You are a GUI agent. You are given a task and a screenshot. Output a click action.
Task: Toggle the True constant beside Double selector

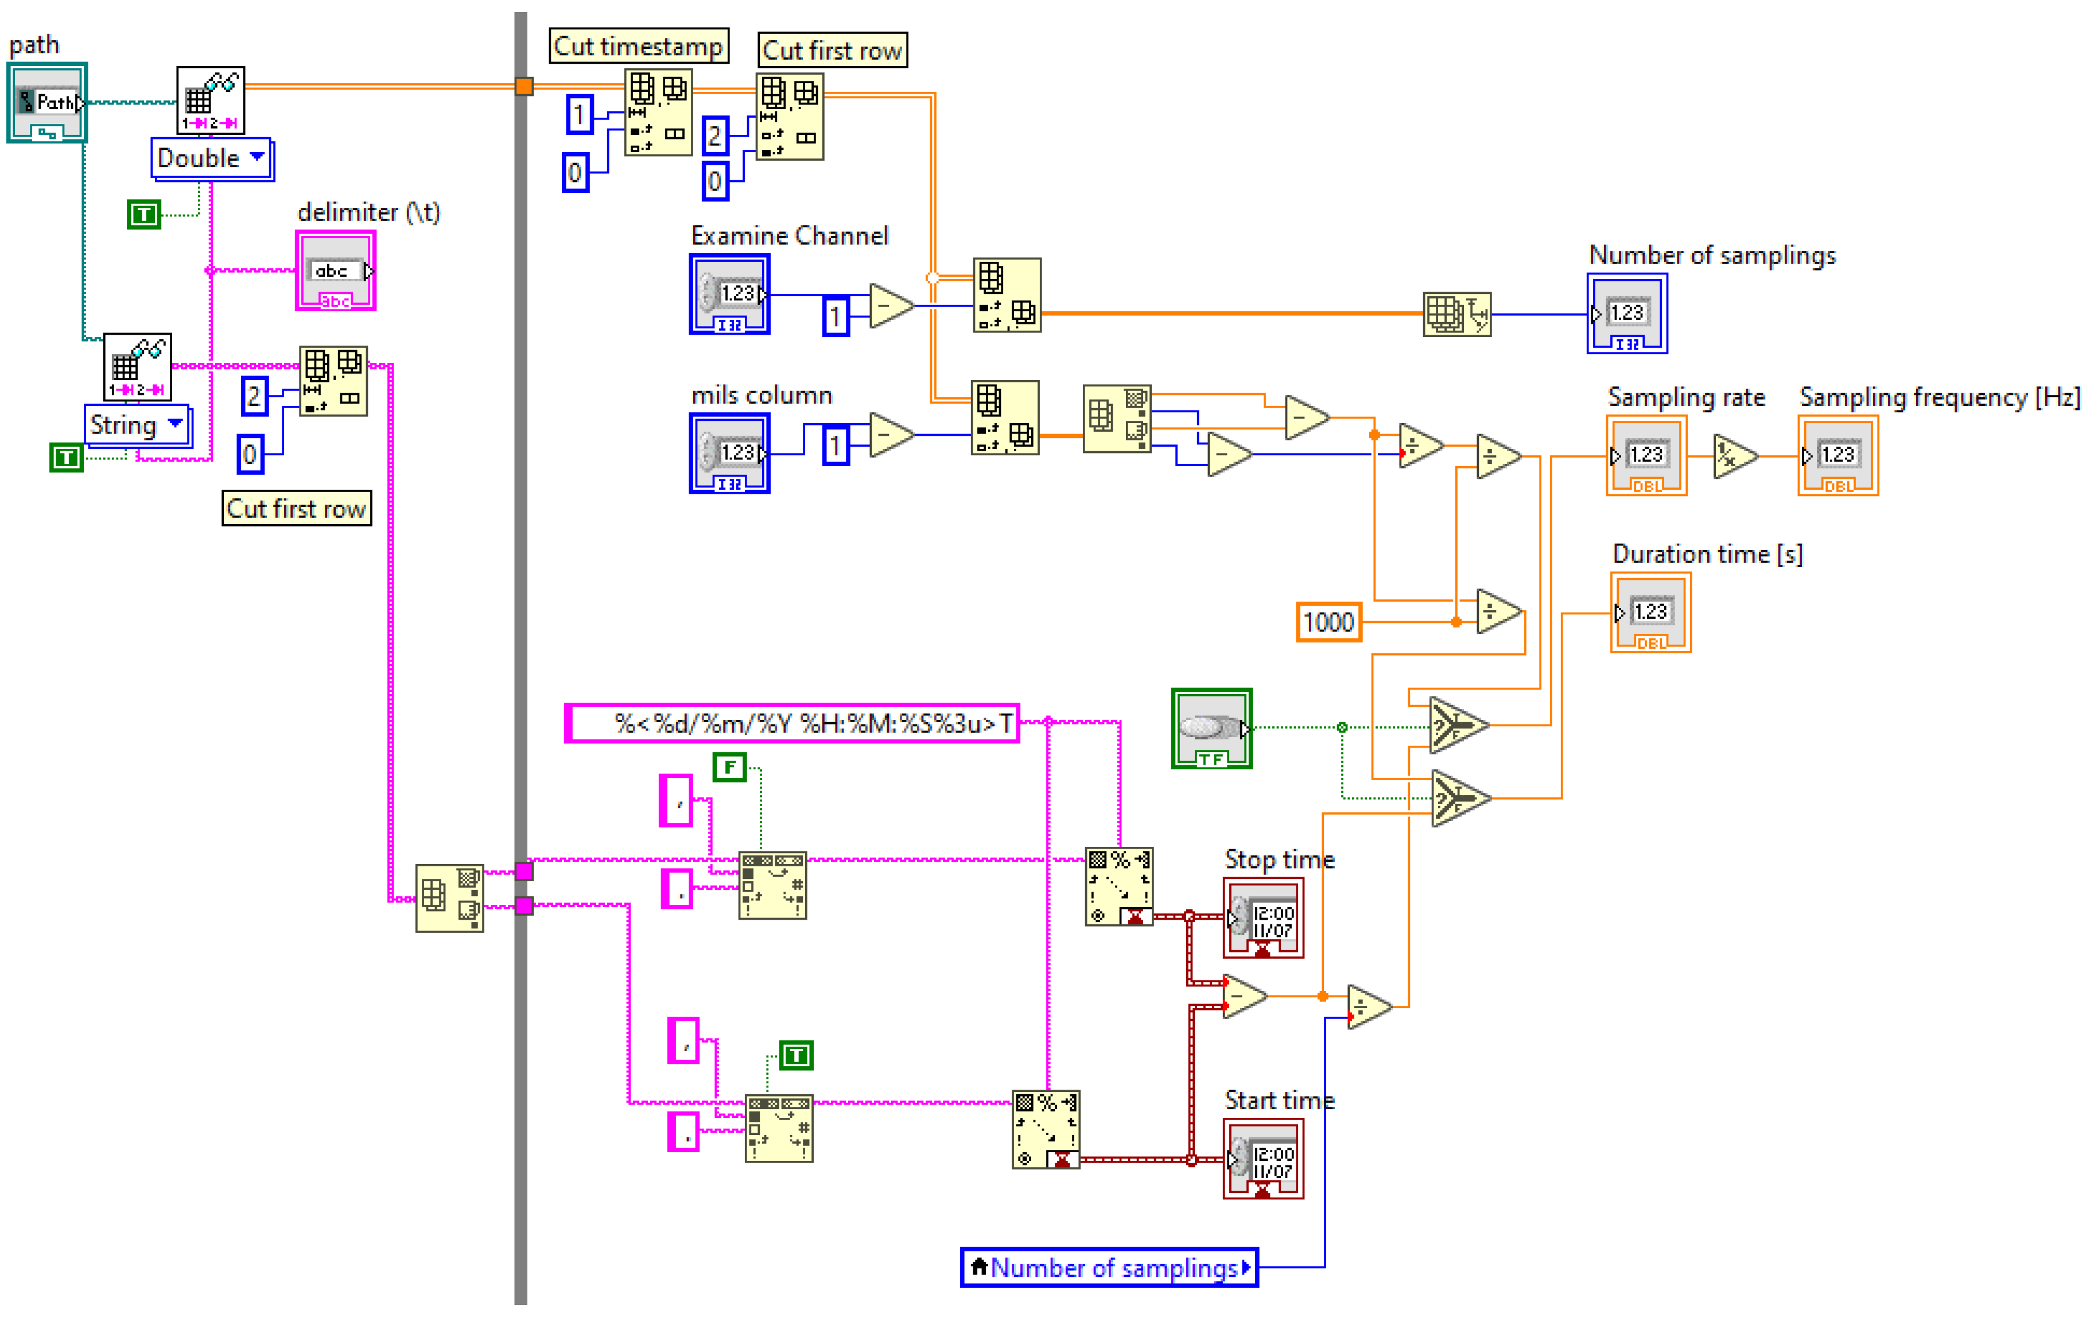pyautogui.click(x=144, y=214)
